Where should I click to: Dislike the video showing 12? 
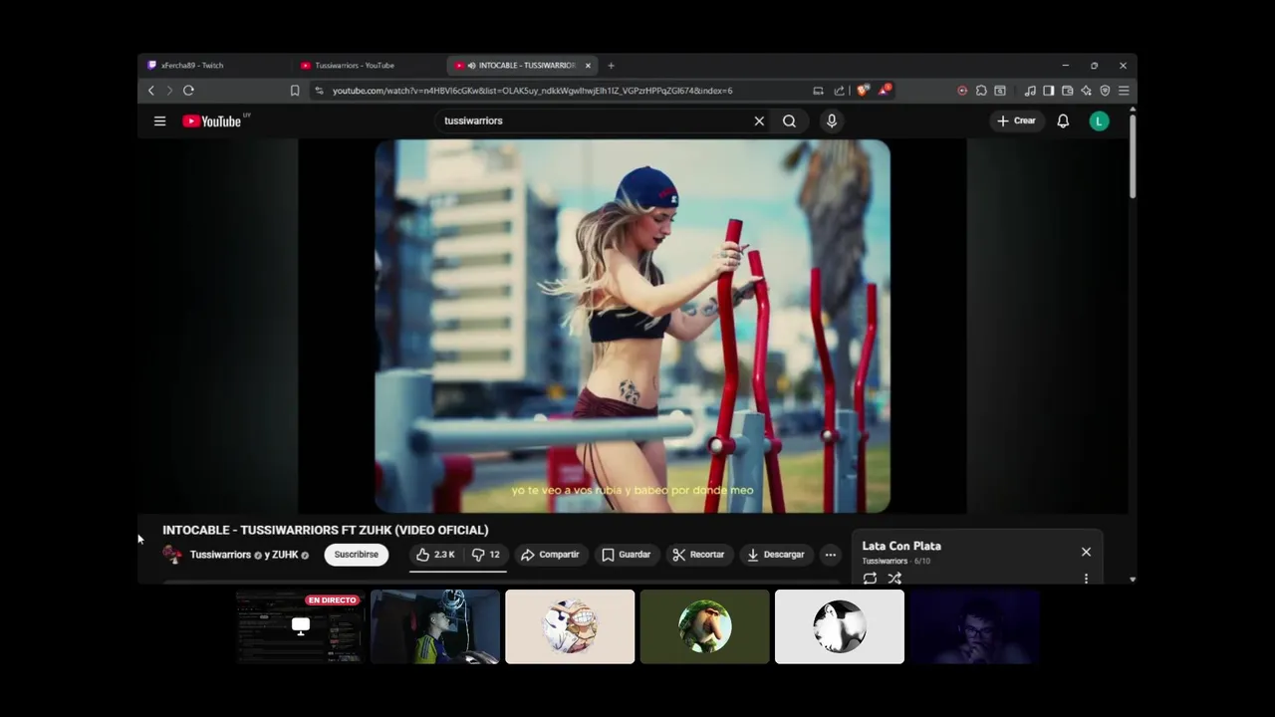(x=486, y=555)
